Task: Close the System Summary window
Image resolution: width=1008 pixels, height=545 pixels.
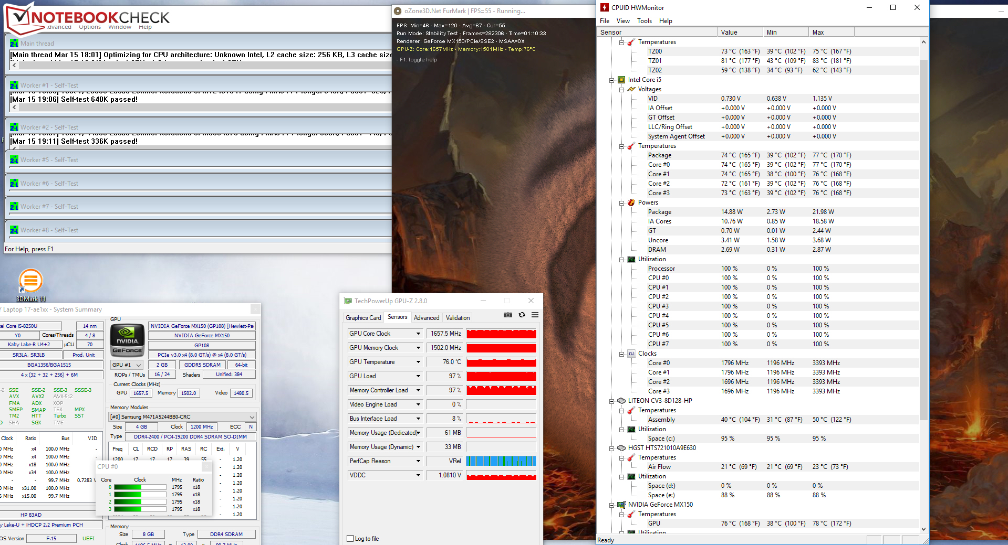Action: tap(255, 309)
